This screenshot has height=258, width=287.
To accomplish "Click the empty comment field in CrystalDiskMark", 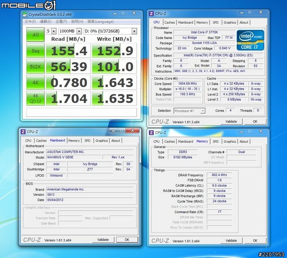I will (x=82, y=112).
